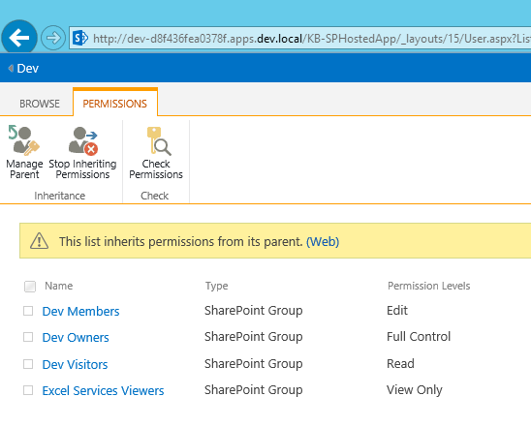Check the Dev Owners row checkbox

(28, 337)
